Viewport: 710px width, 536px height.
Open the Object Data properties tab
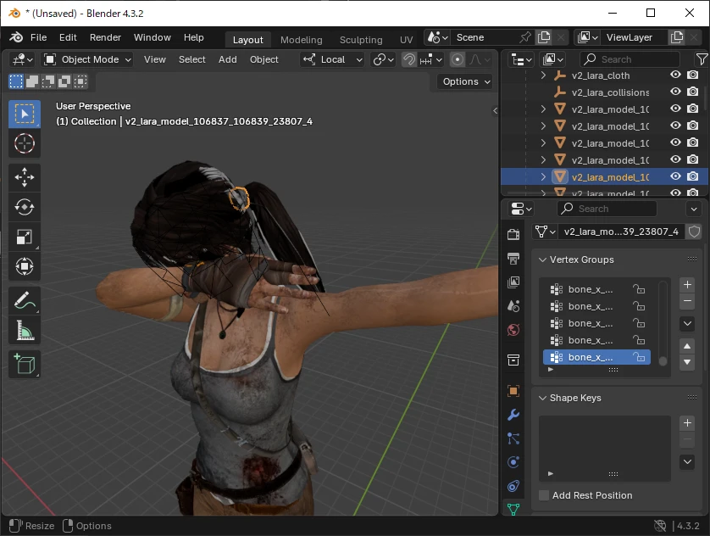pyautogui.click(x=513, y=509)
